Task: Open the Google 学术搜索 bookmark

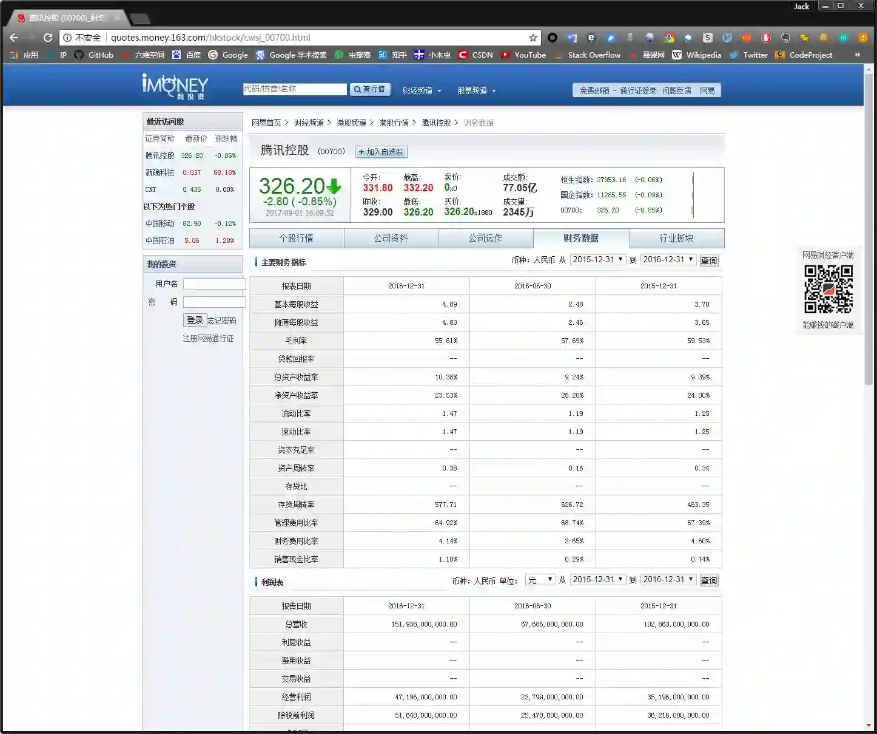Action: click(x=291, y=55)
